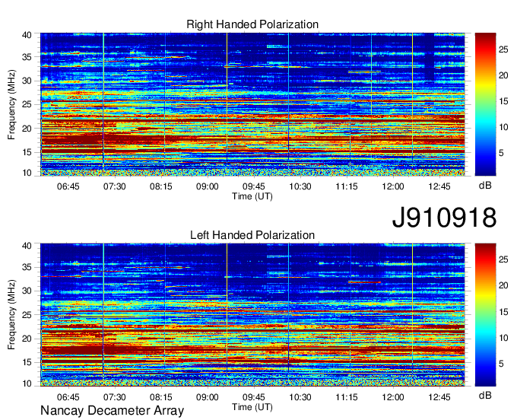Click the 25 dB label on the upper colorbar

pyautogui.click(x=503, y=49)
